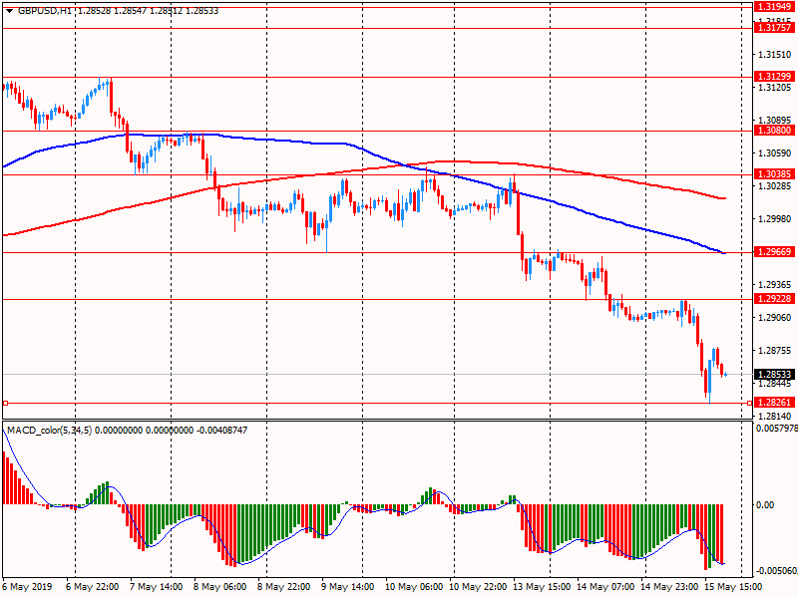This screenshot has height=598, width=798.
Task: Select the 1.30800 red price label
Action: pyautogui.click(x=774, y=131)
